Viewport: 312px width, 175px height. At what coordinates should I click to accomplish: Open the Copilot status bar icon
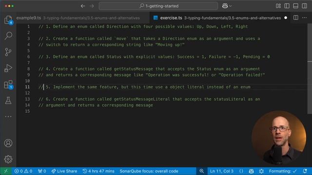pyautogui.click(x=252, y=171)
